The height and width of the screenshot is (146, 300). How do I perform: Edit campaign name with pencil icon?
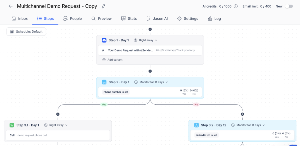click(103, 6)
